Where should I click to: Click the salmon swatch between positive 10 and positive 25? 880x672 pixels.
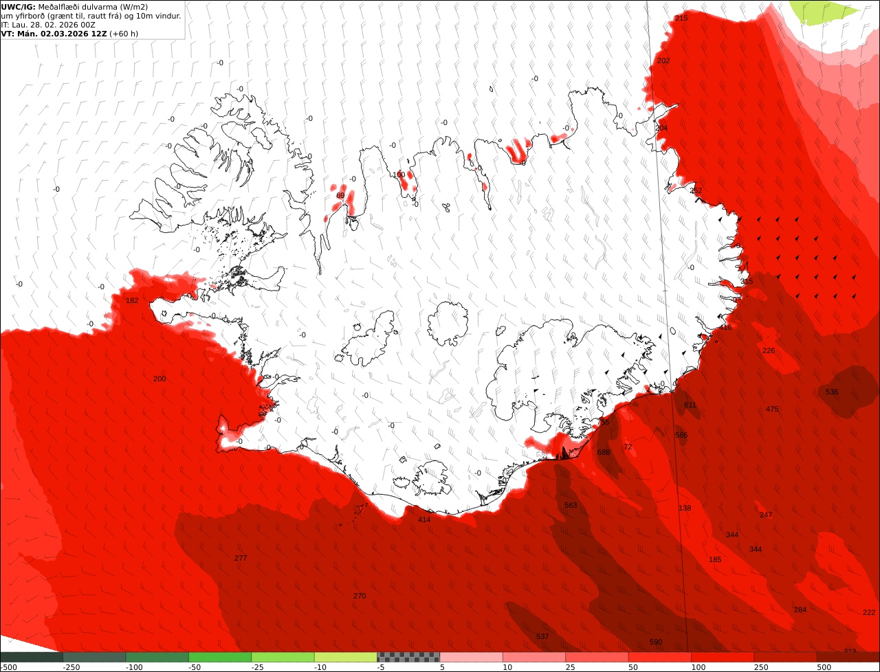point(533,657)
